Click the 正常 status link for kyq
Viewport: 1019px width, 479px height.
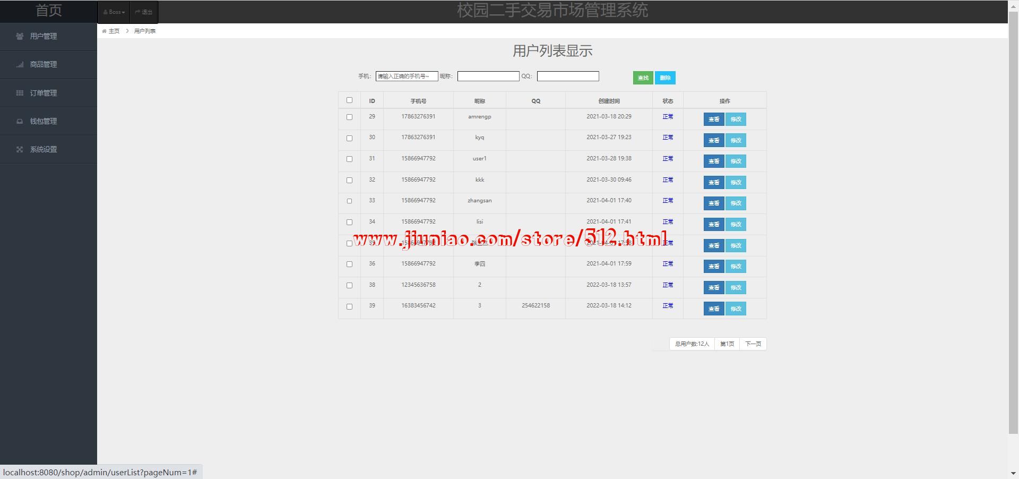pos(668,137)
